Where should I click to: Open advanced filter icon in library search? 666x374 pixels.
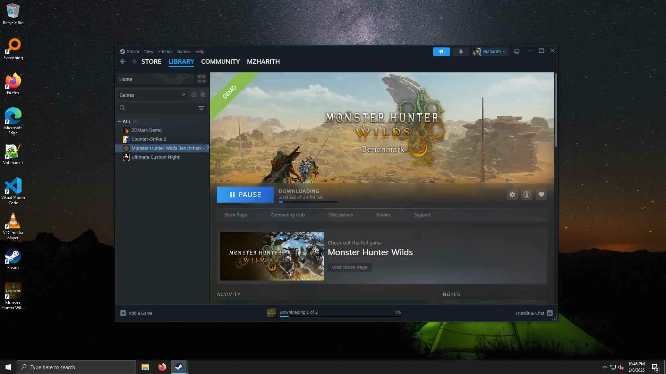pyautogui.click(x=201, y=108)
